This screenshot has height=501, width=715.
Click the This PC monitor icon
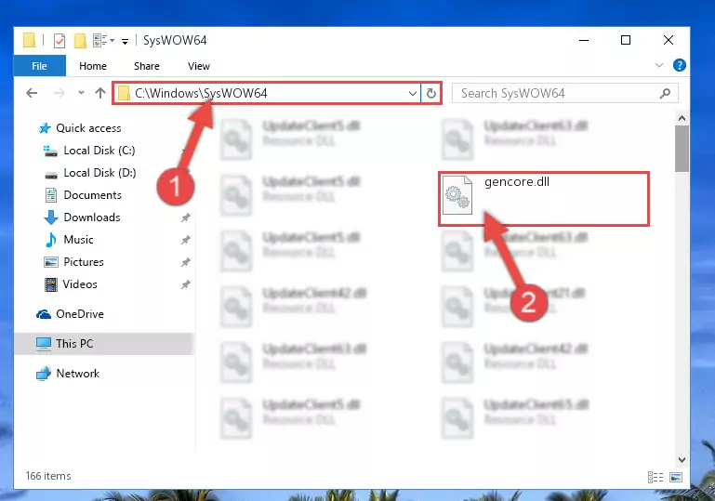click(44, 344)
